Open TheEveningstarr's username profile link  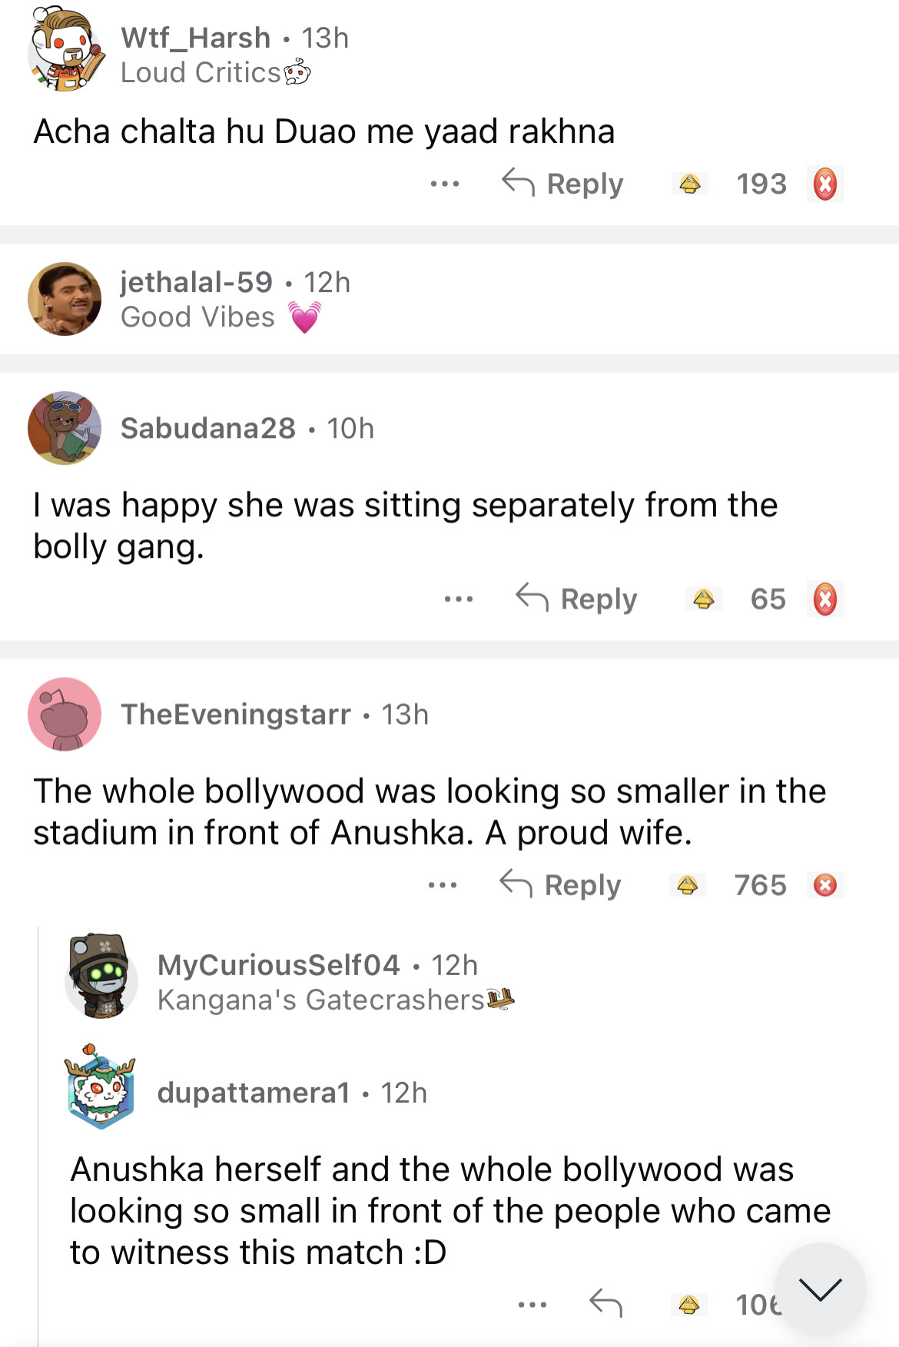point(236,715)
